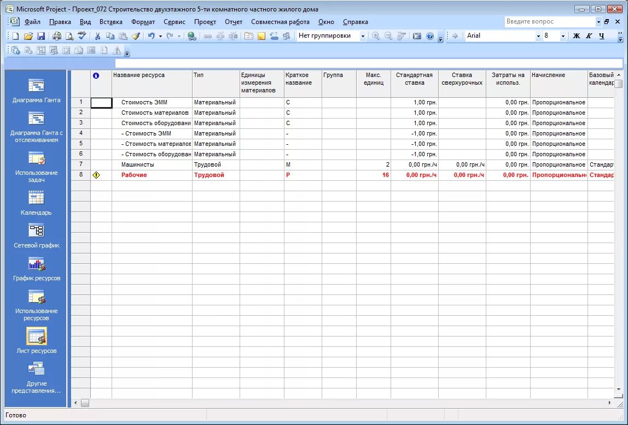Run the ABC spelling check
Viewport: 628px width, 425px height.
point(82,36)
